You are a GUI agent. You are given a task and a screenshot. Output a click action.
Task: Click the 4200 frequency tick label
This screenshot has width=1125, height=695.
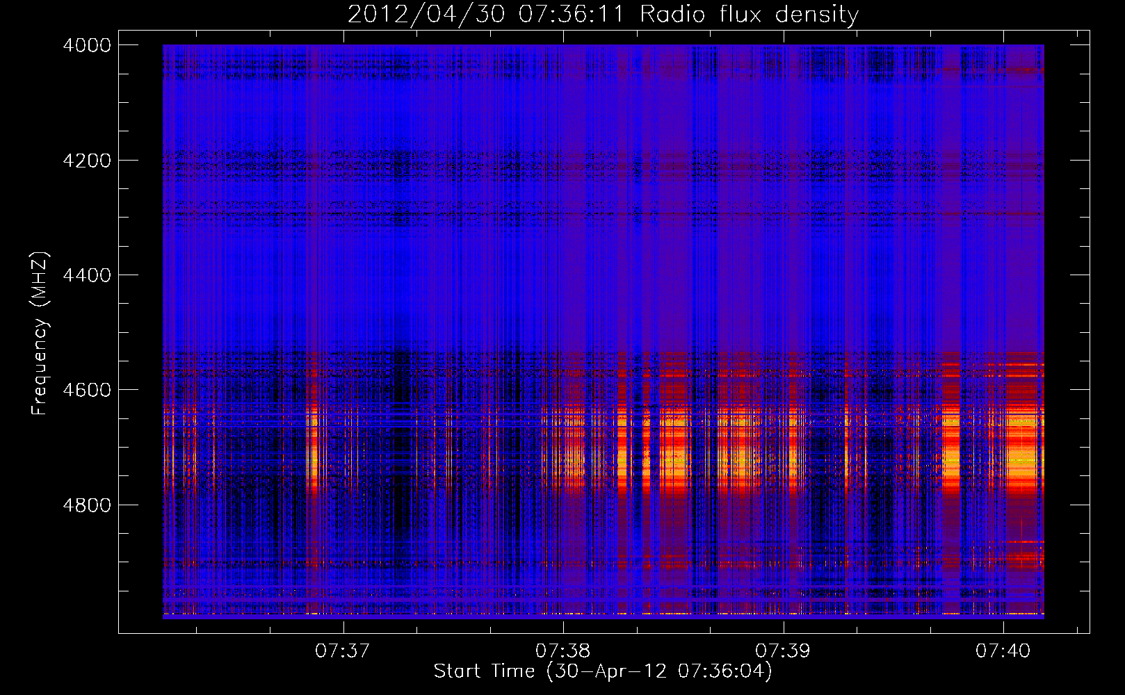point(87,161)
